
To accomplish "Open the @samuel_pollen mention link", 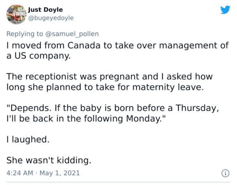I will point(72,34).
